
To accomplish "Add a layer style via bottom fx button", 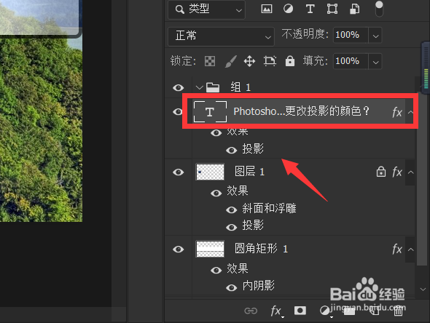I will (276, 311).
